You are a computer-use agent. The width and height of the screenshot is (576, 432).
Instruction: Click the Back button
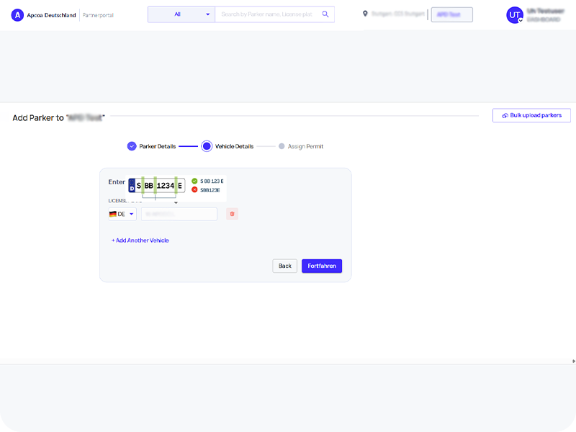click(285, 266)
